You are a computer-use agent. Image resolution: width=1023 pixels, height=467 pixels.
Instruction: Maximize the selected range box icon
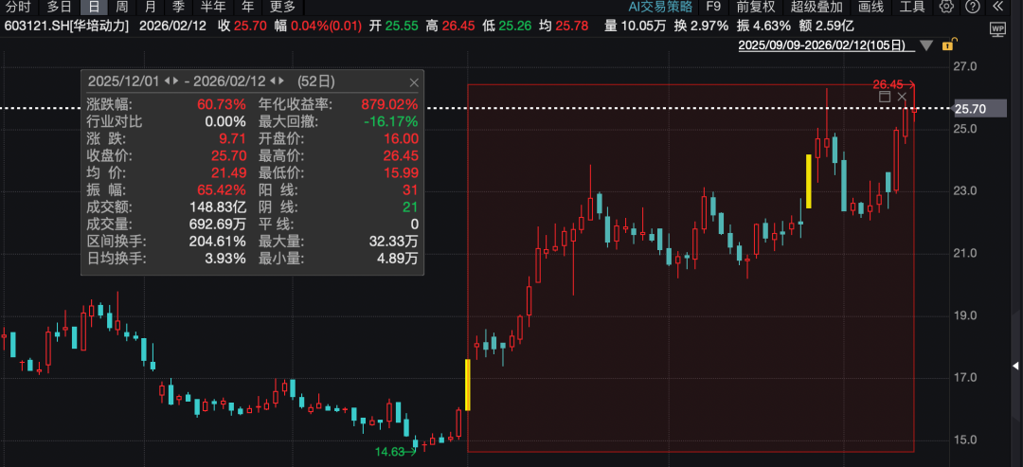pos(885,97)
